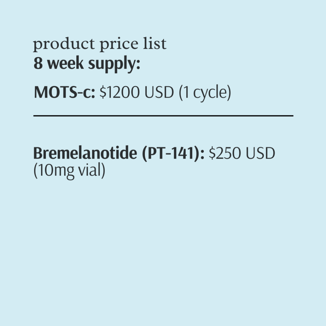The image size is (326, 326).
Task: Click the word "vial)"
Action: coord(92,170)
